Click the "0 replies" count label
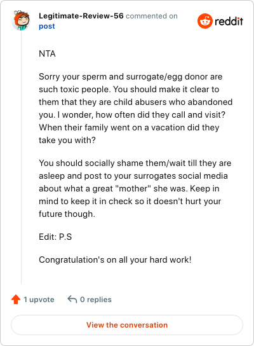 coord(96,300)
